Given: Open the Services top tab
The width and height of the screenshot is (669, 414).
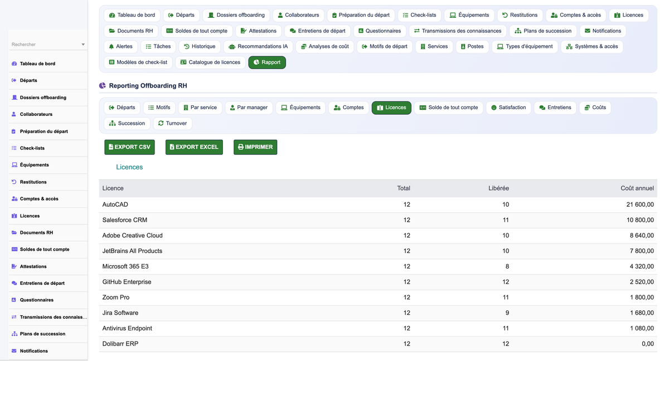Looking at the screenshot, I should (434, 47).
